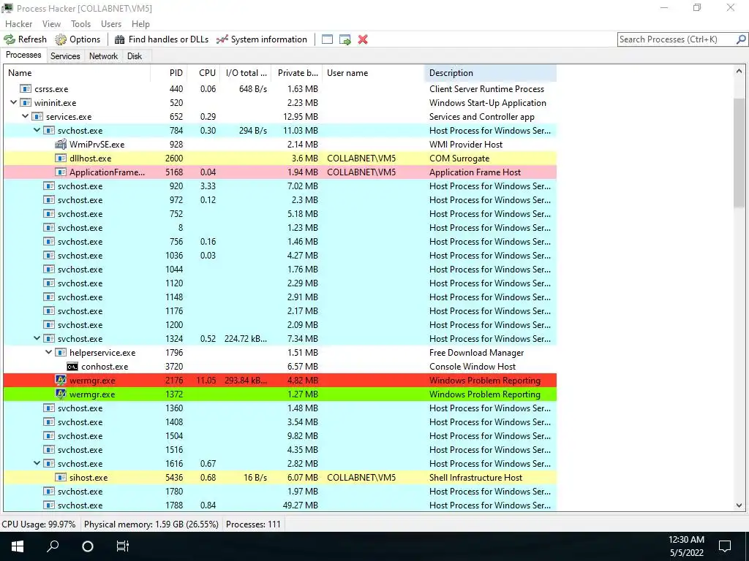Collapse svchost.exe PID 784 node
Image resolution: width=749 pixels, height=561 pixels.
click(x=37, y=130)
